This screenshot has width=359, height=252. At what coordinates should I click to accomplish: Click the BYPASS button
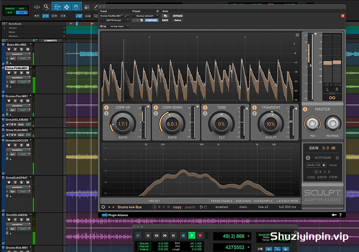click(178, 16)
